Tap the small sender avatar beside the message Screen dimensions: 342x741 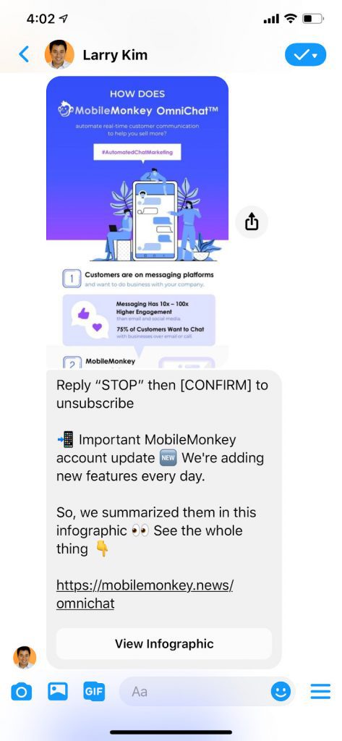[x=25, y=657]
